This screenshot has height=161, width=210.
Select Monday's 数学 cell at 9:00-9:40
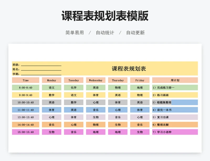pyautogui.click(x=51, y=95)
